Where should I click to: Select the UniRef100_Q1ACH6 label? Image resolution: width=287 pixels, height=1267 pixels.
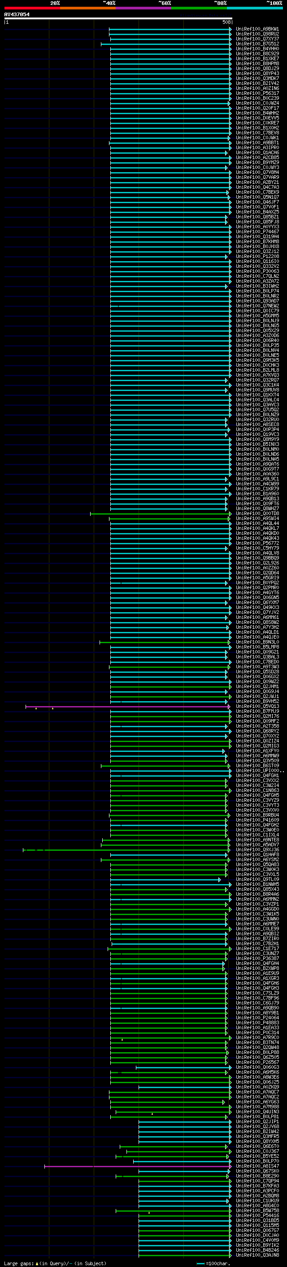pos(257,152)
